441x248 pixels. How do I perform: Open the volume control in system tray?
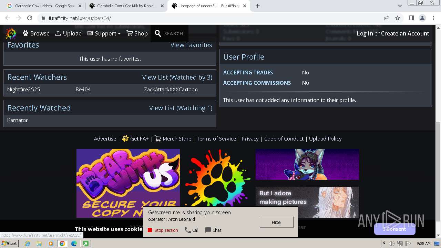tap(392, 244)
